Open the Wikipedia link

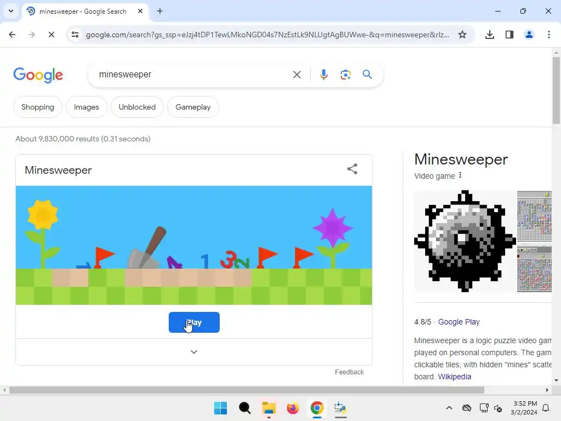pyautogui.click(x=454, y=377)
